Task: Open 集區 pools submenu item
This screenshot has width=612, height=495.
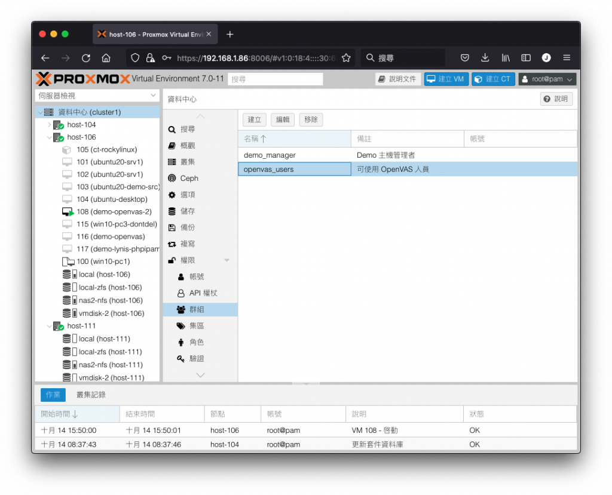Action: coord(200,325)
